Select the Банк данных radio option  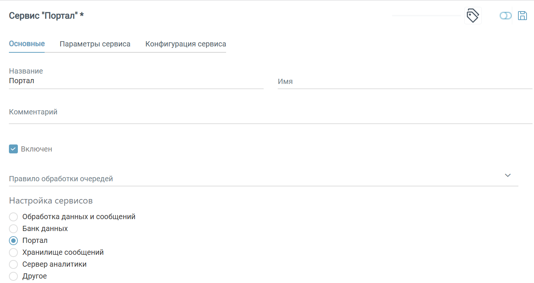(x=13, y=228)
